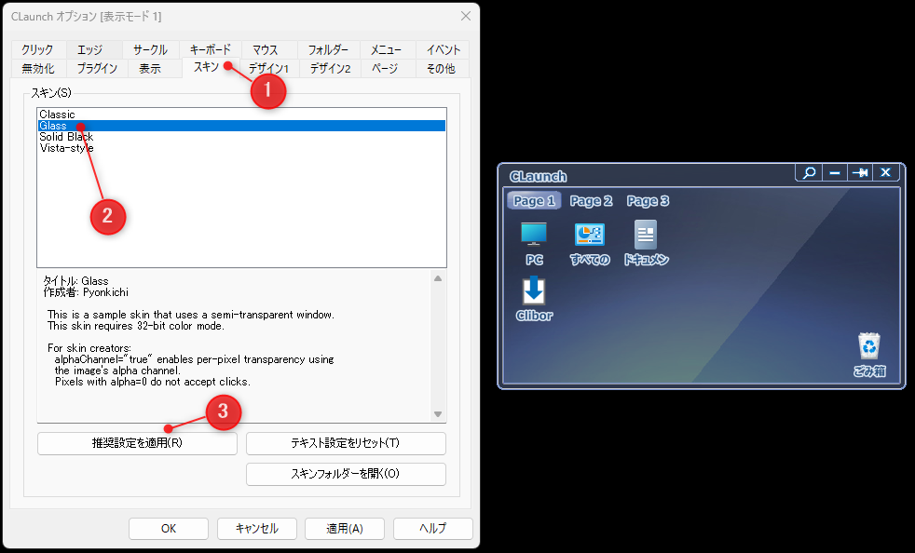This screenshot has width=915, height=553.
Task: Open skin folder with スキンフォルダーを開く(O)
Action: (346, 474)
